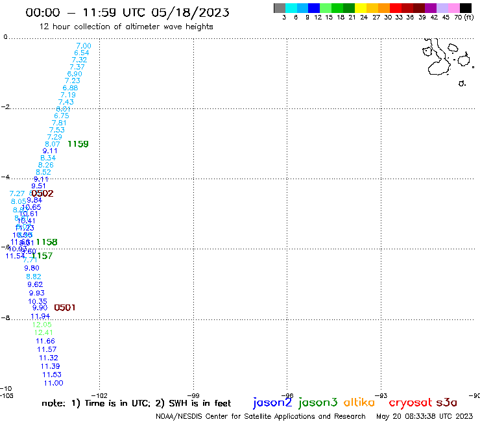The height and width of the screenshot is (422, 480).
Task: Click the 11.66 wave height value
Action: (x=45, y=341)
